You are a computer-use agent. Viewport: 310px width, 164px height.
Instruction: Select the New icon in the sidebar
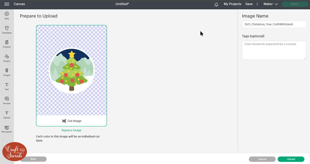[7, 15]
